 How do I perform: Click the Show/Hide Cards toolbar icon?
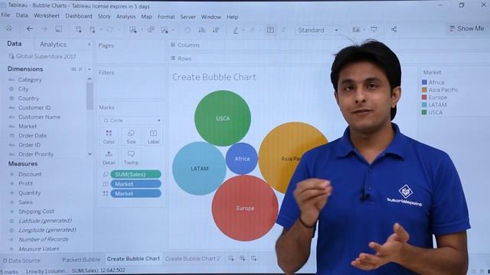(356, 30)
